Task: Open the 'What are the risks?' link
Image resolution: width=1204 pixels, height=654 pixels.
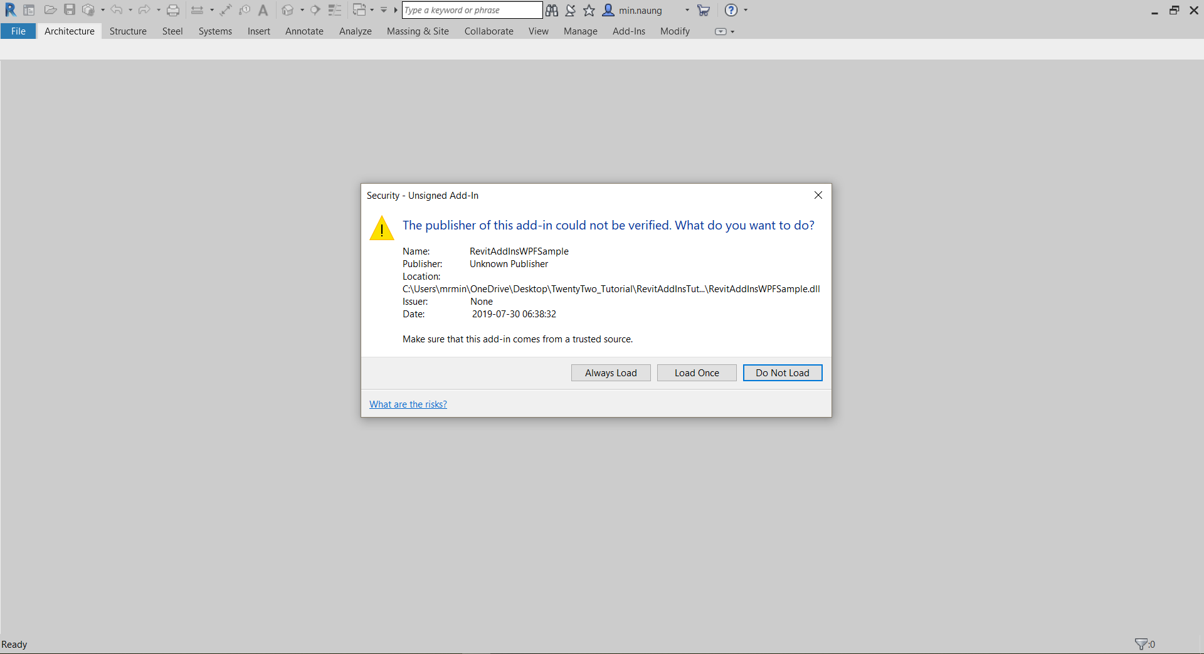Action: click(408, 404)
